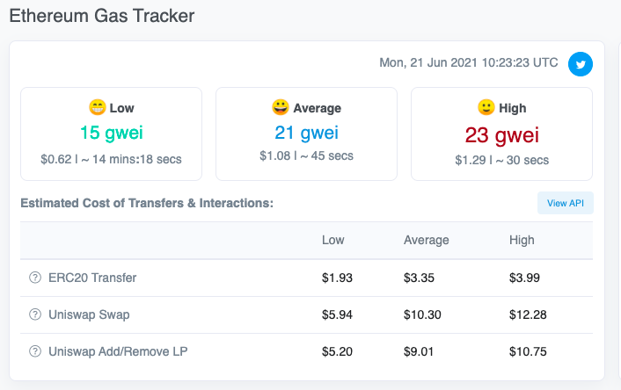Click the 23 gwei high price value
621x390 pixels.
(501, 134)
